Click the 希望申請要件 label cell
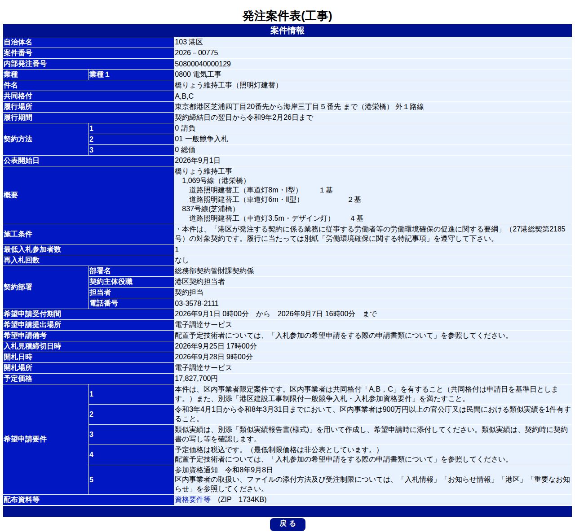 coord(45,439)
